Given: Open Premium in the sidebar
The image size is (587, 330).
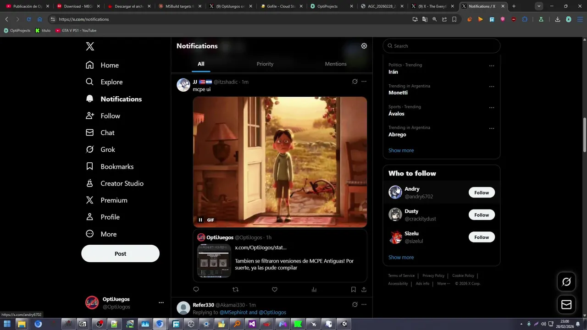Looking at the screenshot, I should point(106,200).
